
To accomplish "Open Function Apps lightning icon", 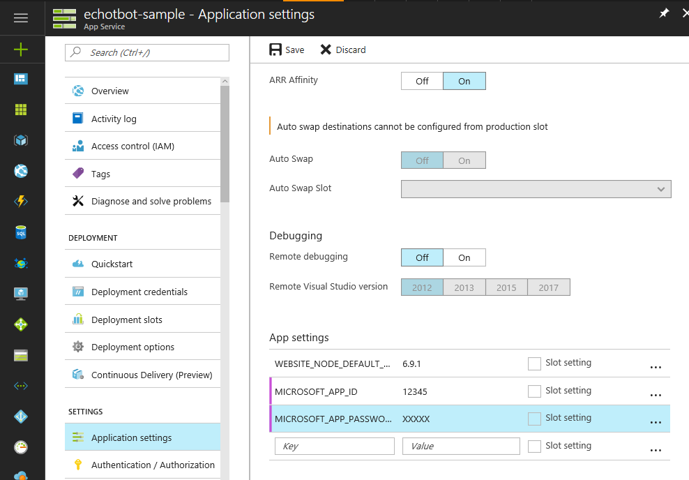I will click(21, 202).
